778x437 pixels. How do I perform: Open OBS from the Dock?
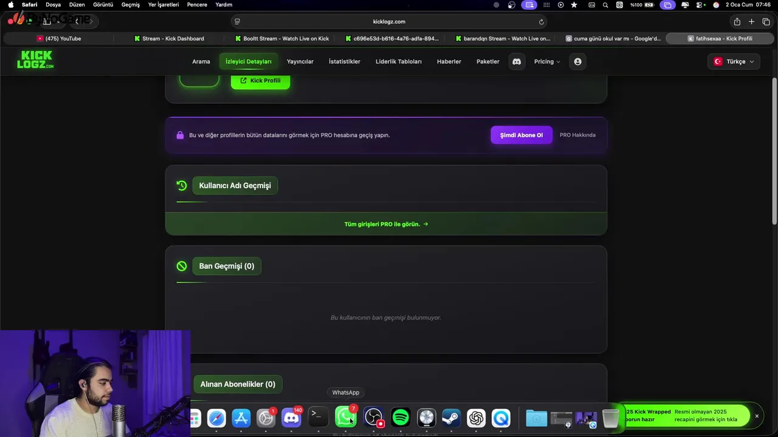click(x=373, y=418)
